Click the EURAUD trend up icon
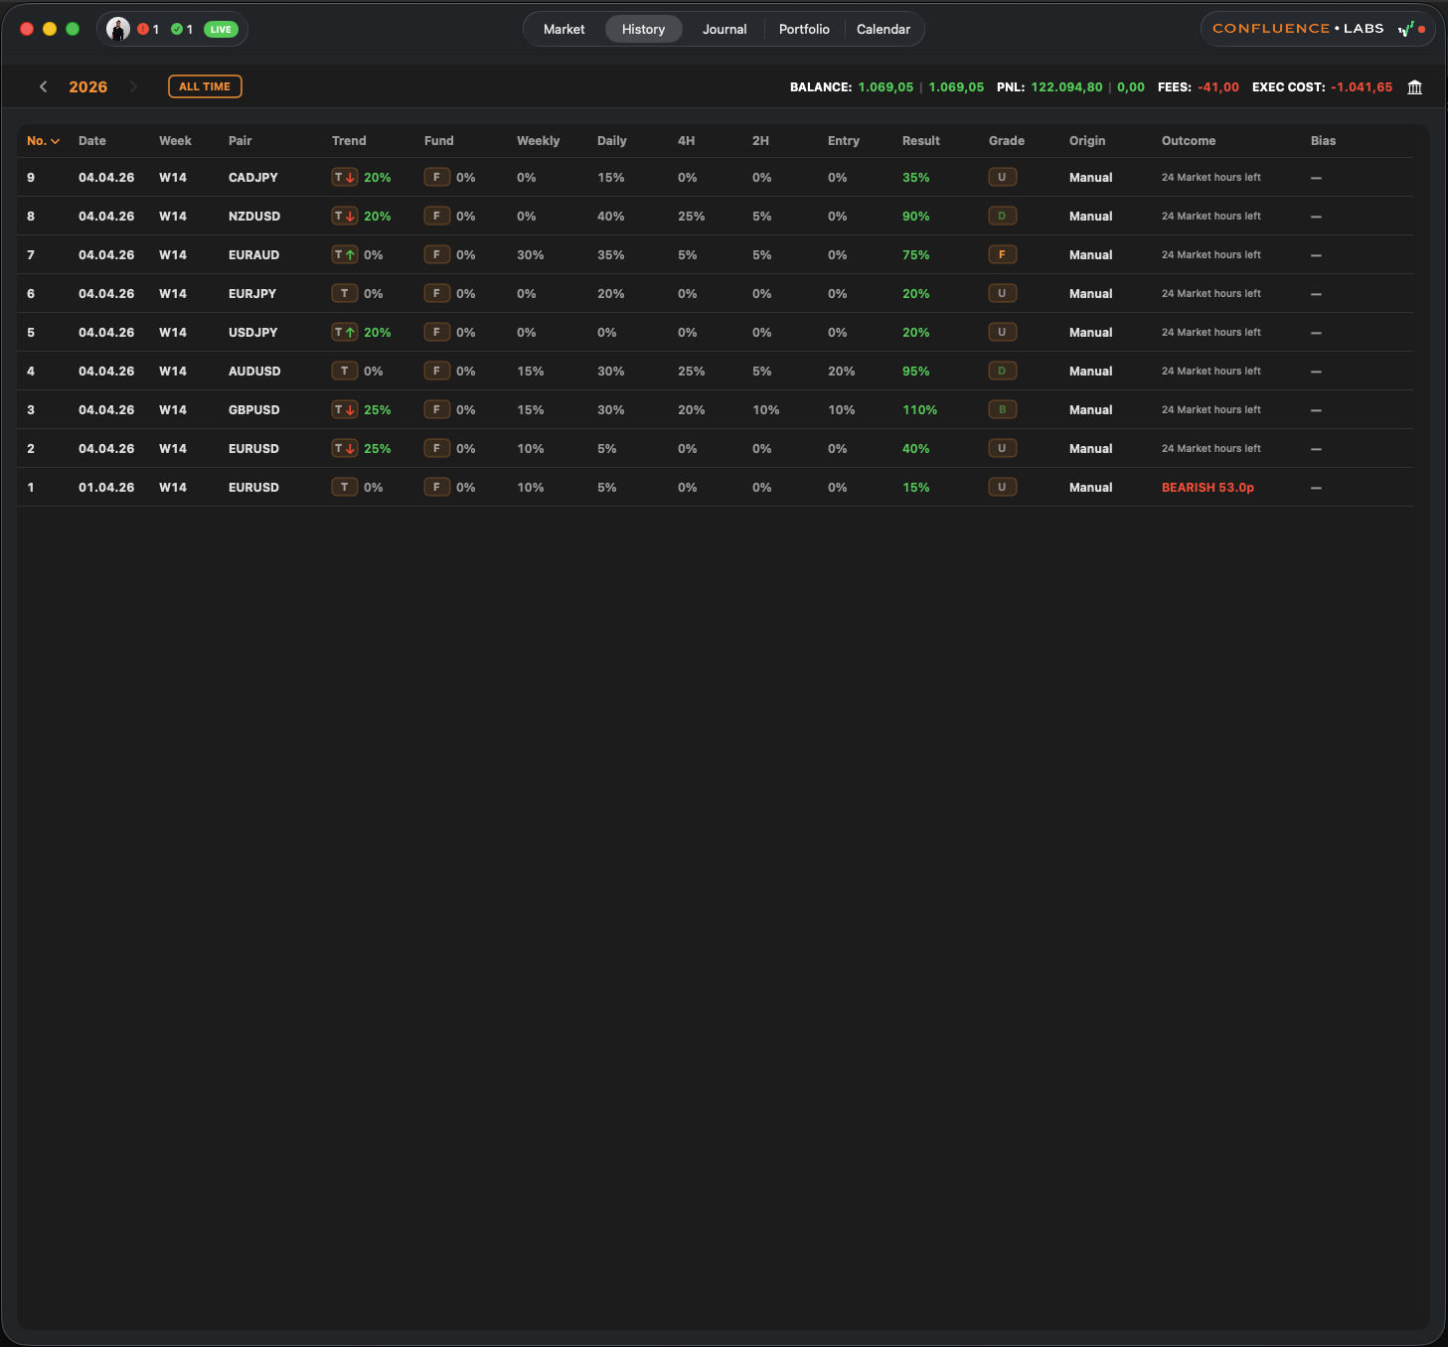1448x1347 pixels. (345, 254)
